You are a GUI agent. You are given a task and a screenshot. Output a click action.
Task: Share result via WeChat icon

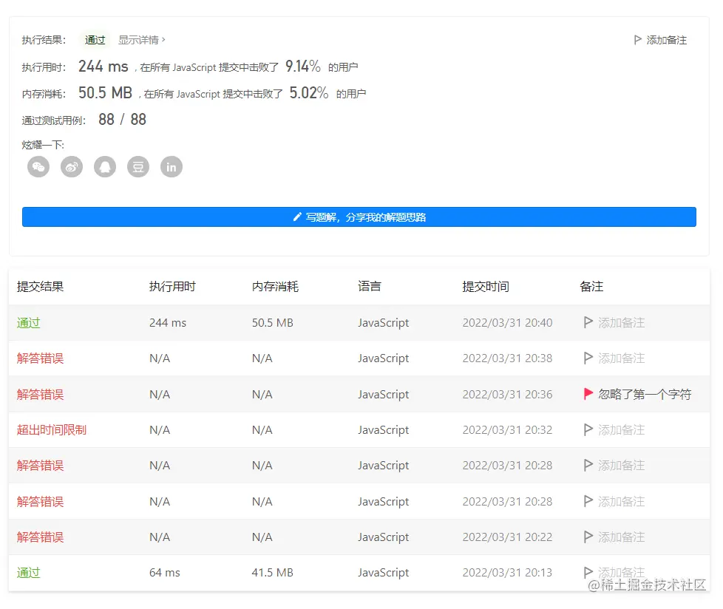click(x=38, y=167)
